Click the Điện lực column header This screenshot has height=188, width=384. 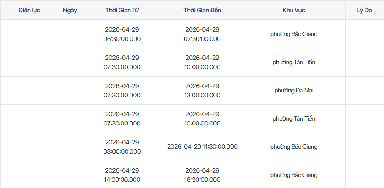[29, 10]
